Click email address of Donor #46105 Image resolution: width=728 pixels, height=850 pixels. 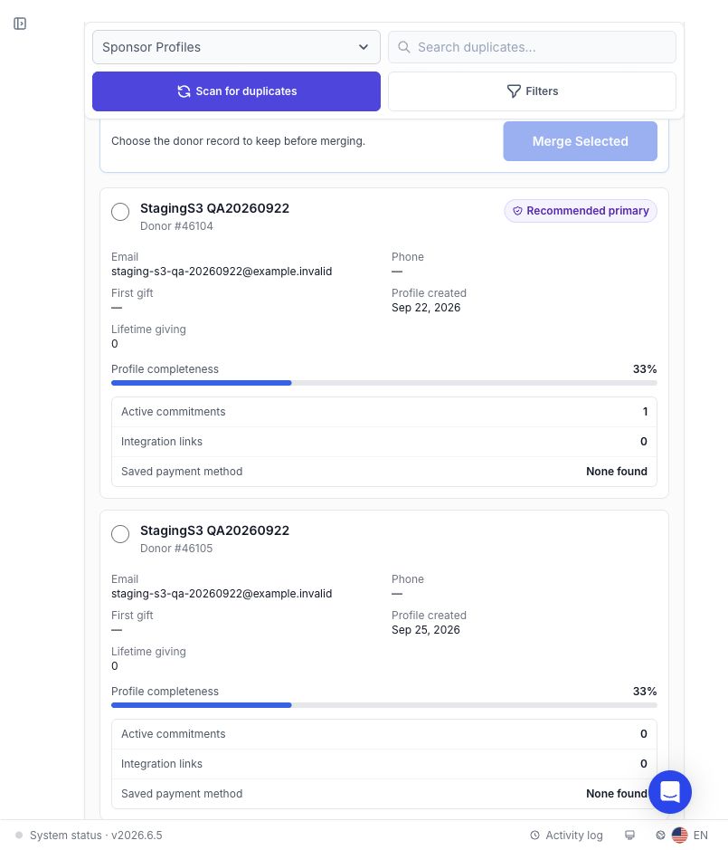(x=222, y=594)
